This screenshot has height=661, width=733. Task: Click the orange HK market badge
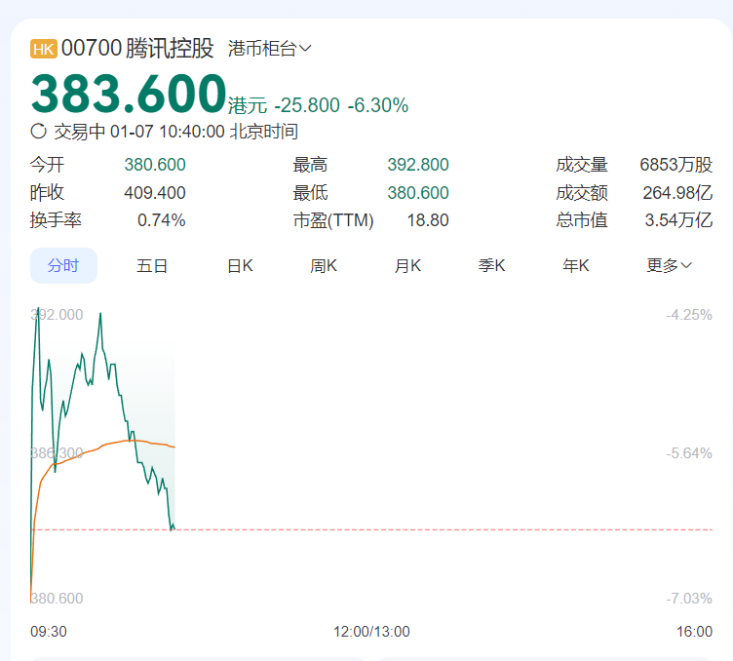[x=44, y=49]
